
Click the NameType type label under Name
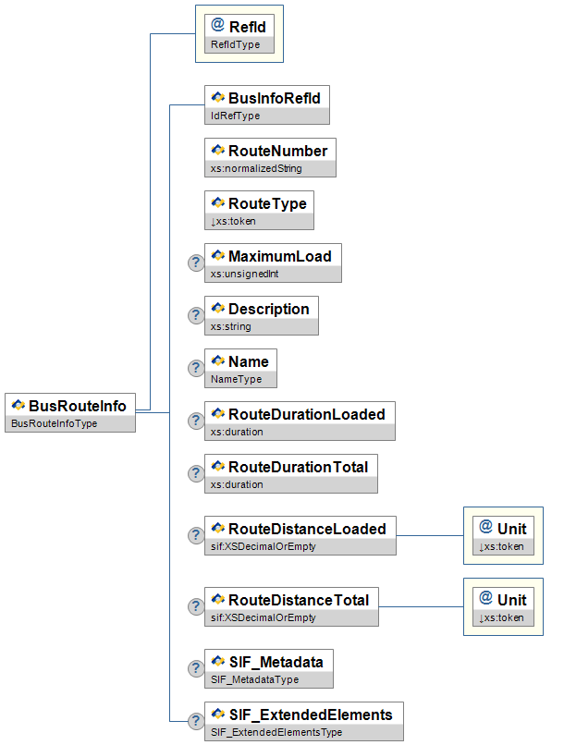point(236,379)
